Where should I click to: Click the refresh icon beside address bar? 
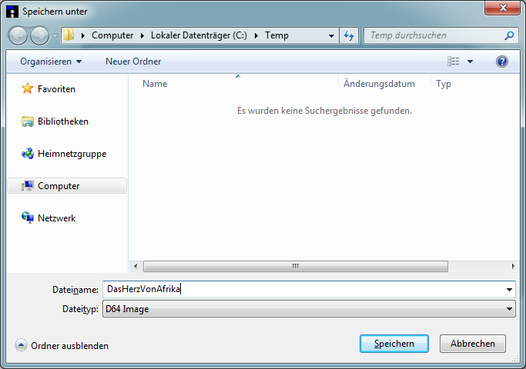tap(350, 35)
